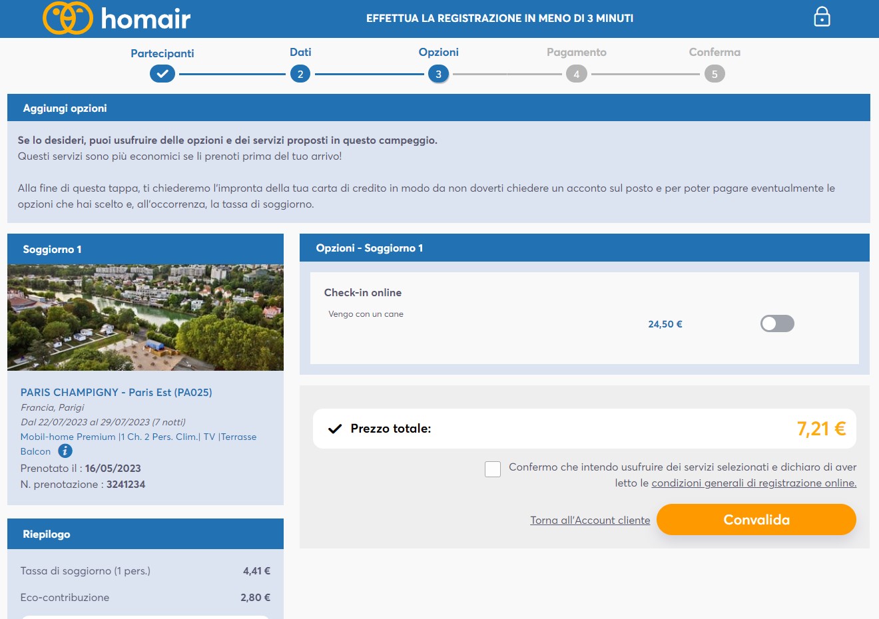This screenshot has width=879, height=619.
Task: Click the Homair logo
Action: [x=117, y=18]
